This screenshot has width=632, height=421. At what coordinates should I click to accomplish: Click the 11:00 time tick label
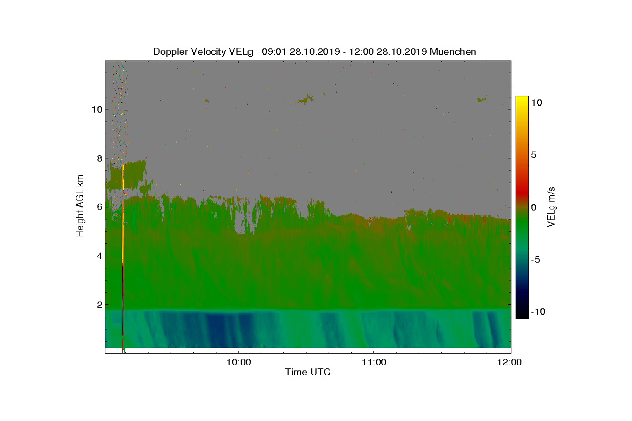[374, 362]
